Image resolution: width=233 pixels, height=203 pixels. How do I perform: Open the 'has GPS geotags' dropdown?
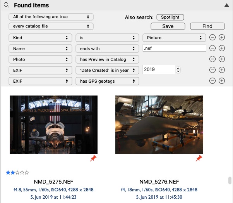[107, 81]
